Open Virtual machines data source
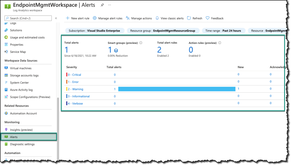 pyautogui.click(x=20, y=68)
